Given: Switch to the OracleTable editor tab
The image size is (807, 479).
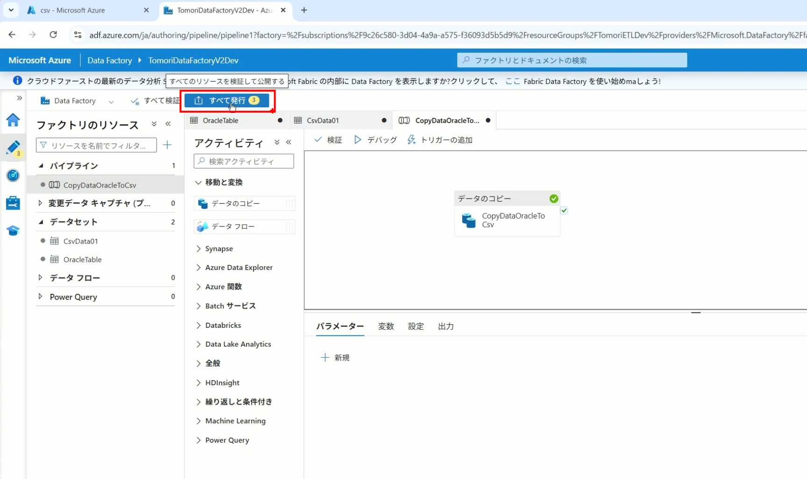Looking at the screenshot, I should (x=220, y=120).
